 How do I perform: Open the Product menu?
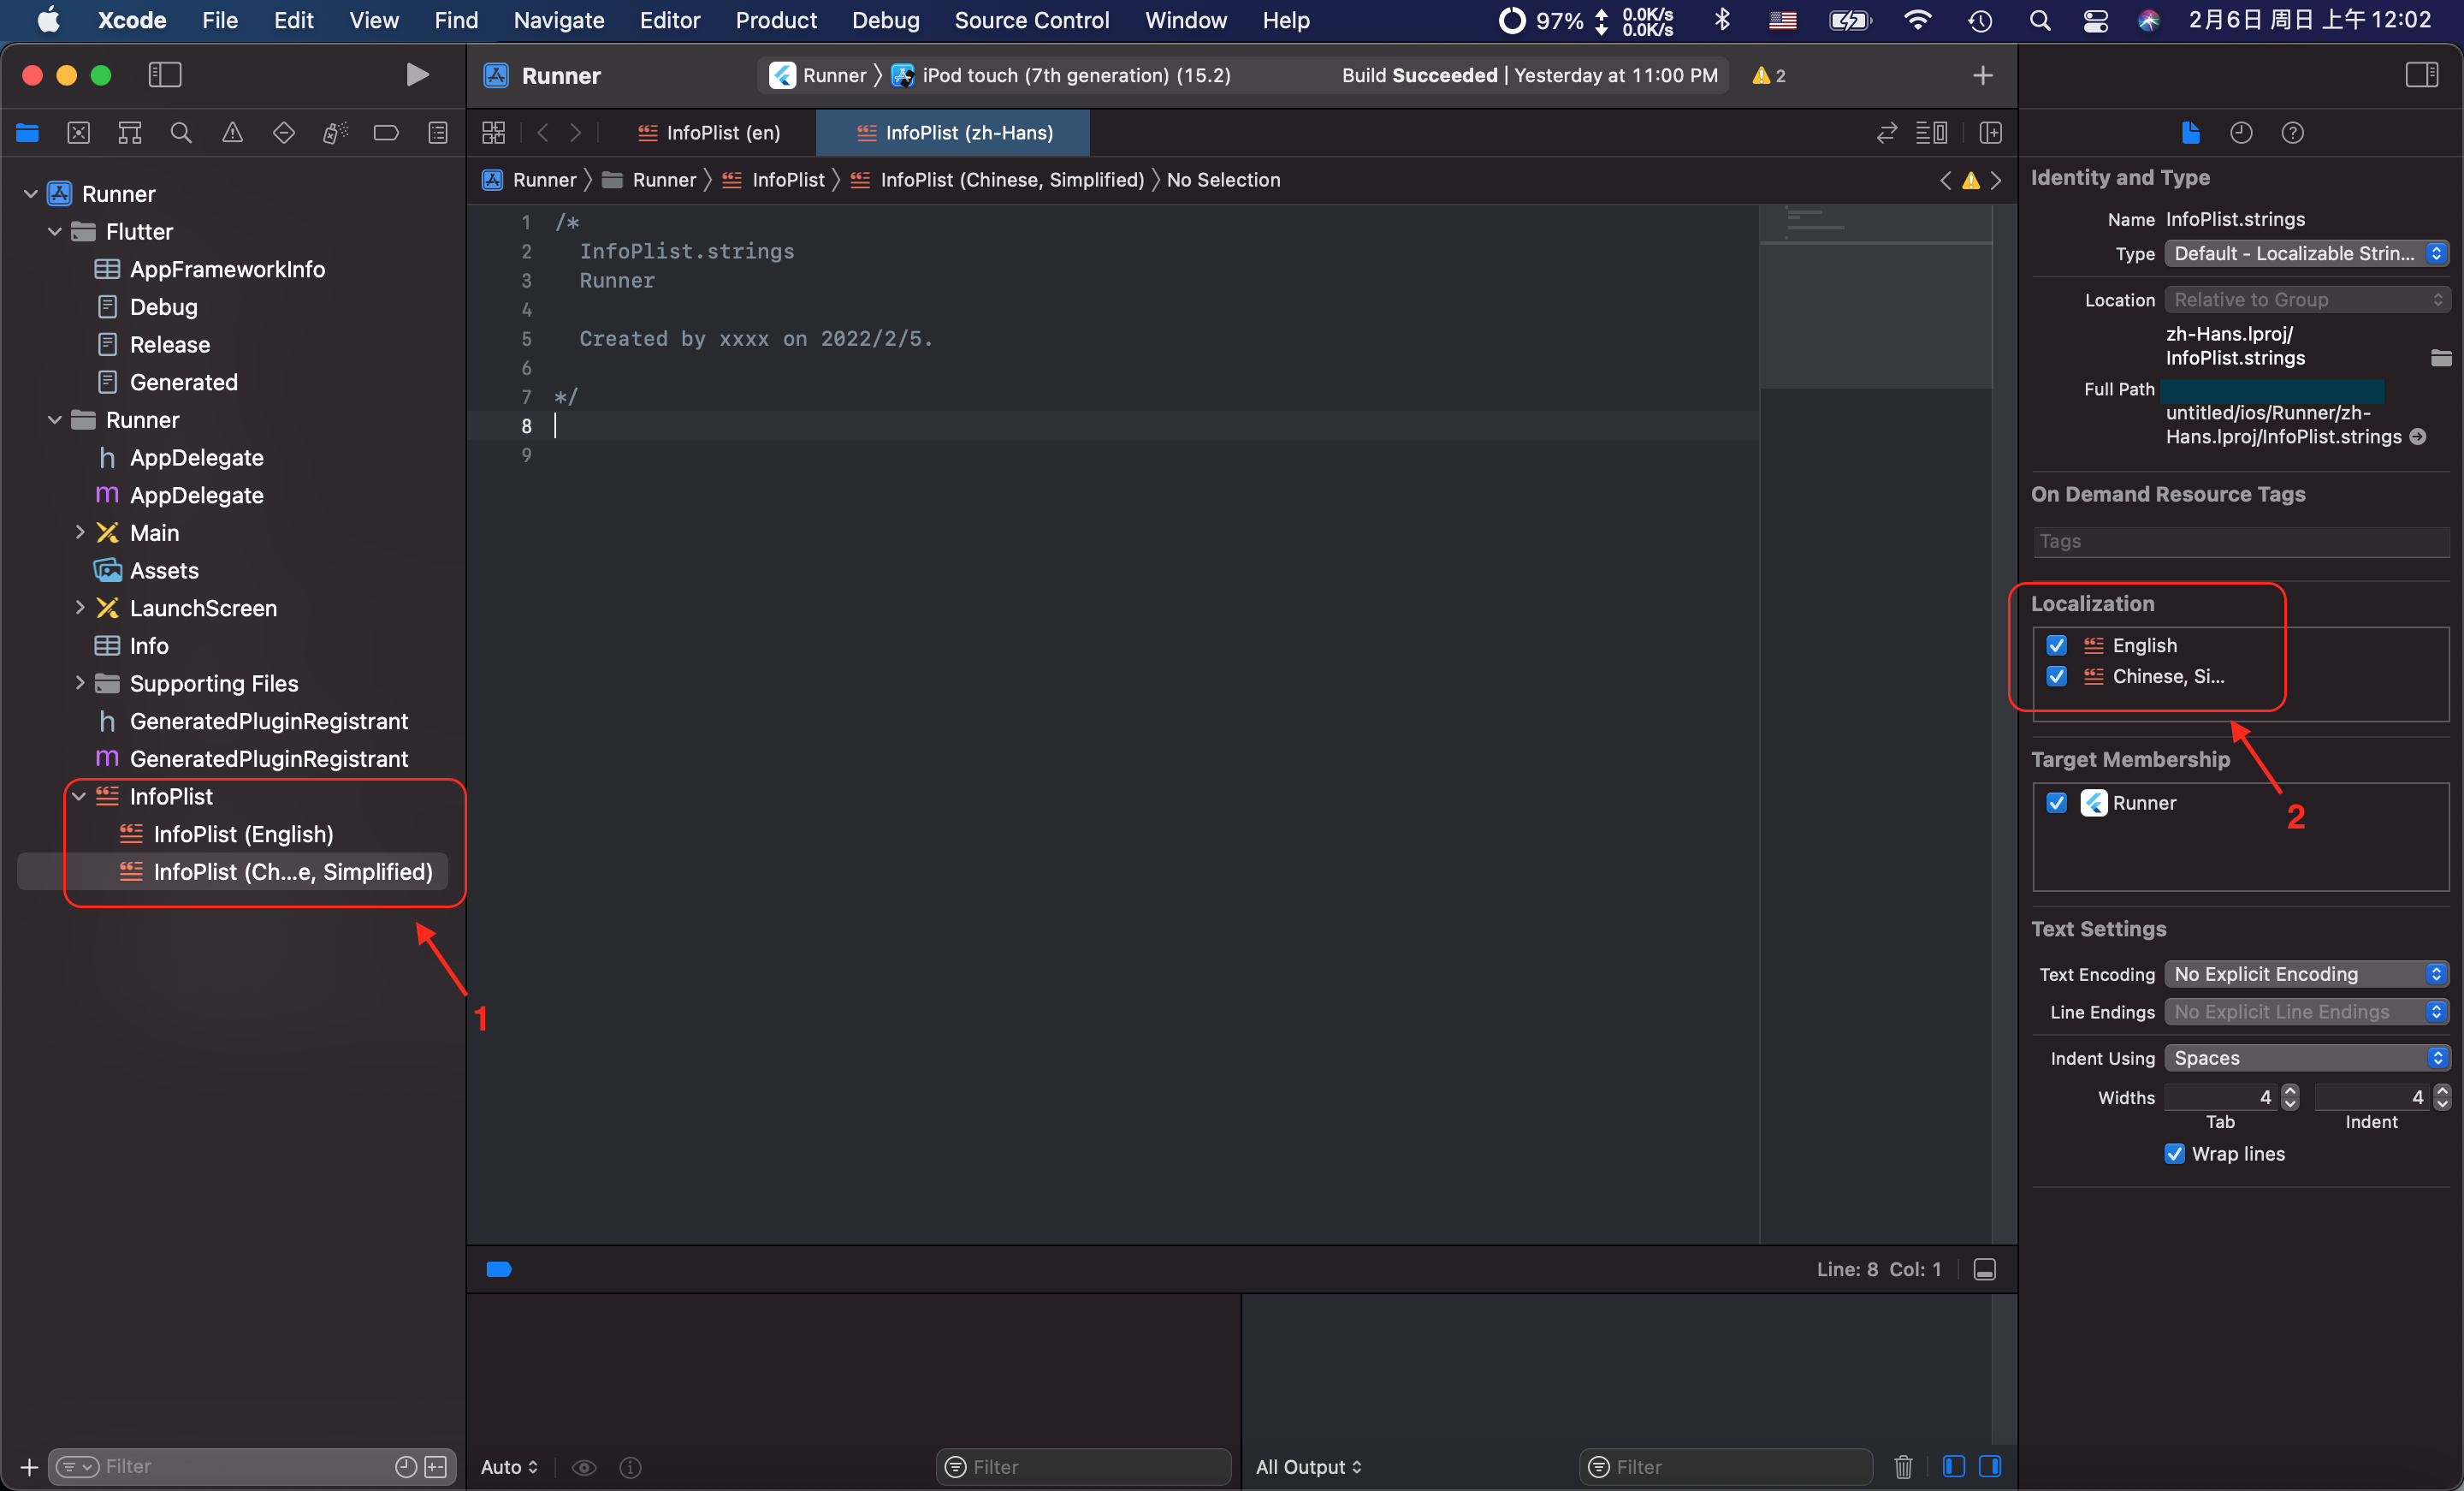776,20
